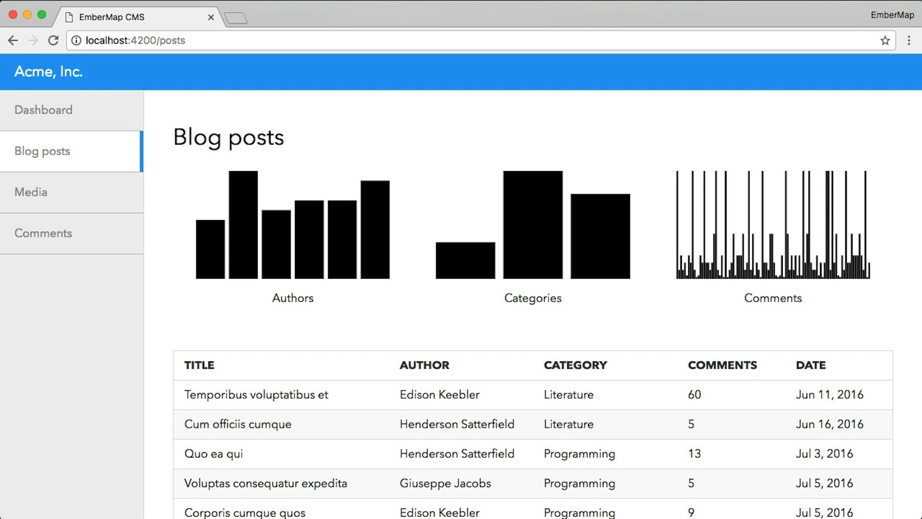This screenshot has height=519, width=922.
Task: Click the page favicon on the EmberMap CMS tab
Action: tap(70, 17)
